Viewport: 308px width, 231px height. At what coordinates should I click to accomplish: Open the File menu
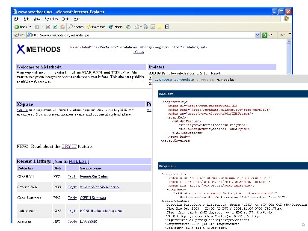(x=17, y=19)
